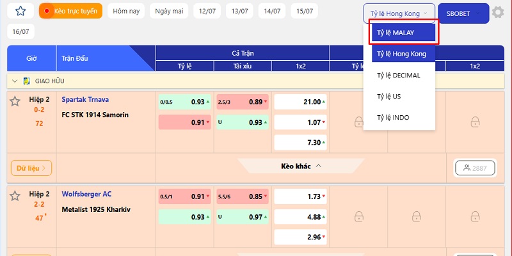The height and width of the screenshot is (256, 512).
Task: Collapse the GIAO HỮU league section
Action: pos(15,81)
